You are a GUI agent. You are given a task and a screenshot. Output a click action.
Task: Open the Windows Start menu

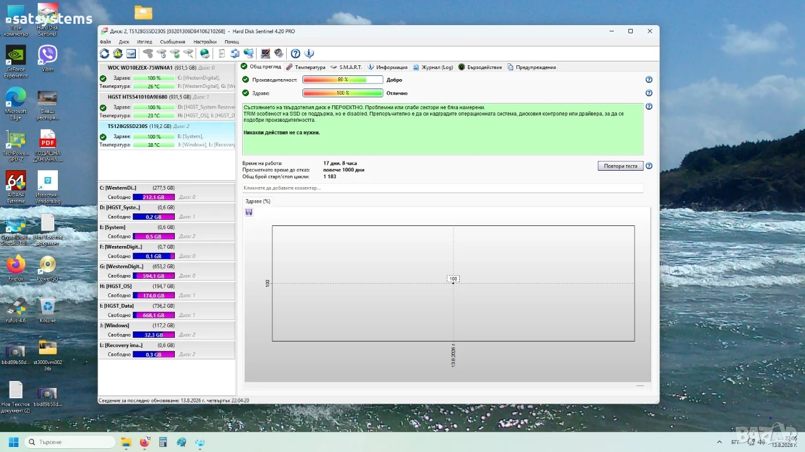click(13, 442)
